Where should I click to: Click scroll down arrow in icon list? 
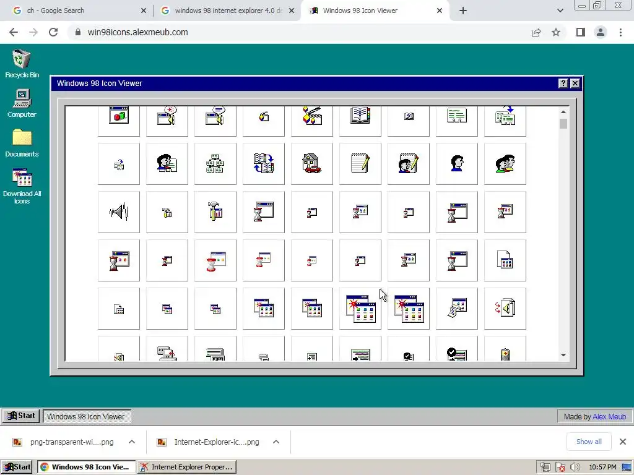[x=563, y=355]
